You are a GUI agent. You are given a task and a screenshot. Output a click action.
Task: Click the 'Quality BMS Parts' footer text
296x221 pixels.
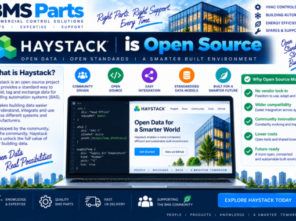[64, 202]
